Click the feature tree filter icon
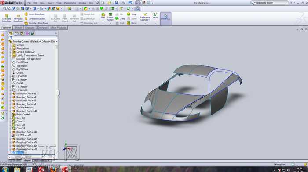308x172 pixels. (11, 38)
